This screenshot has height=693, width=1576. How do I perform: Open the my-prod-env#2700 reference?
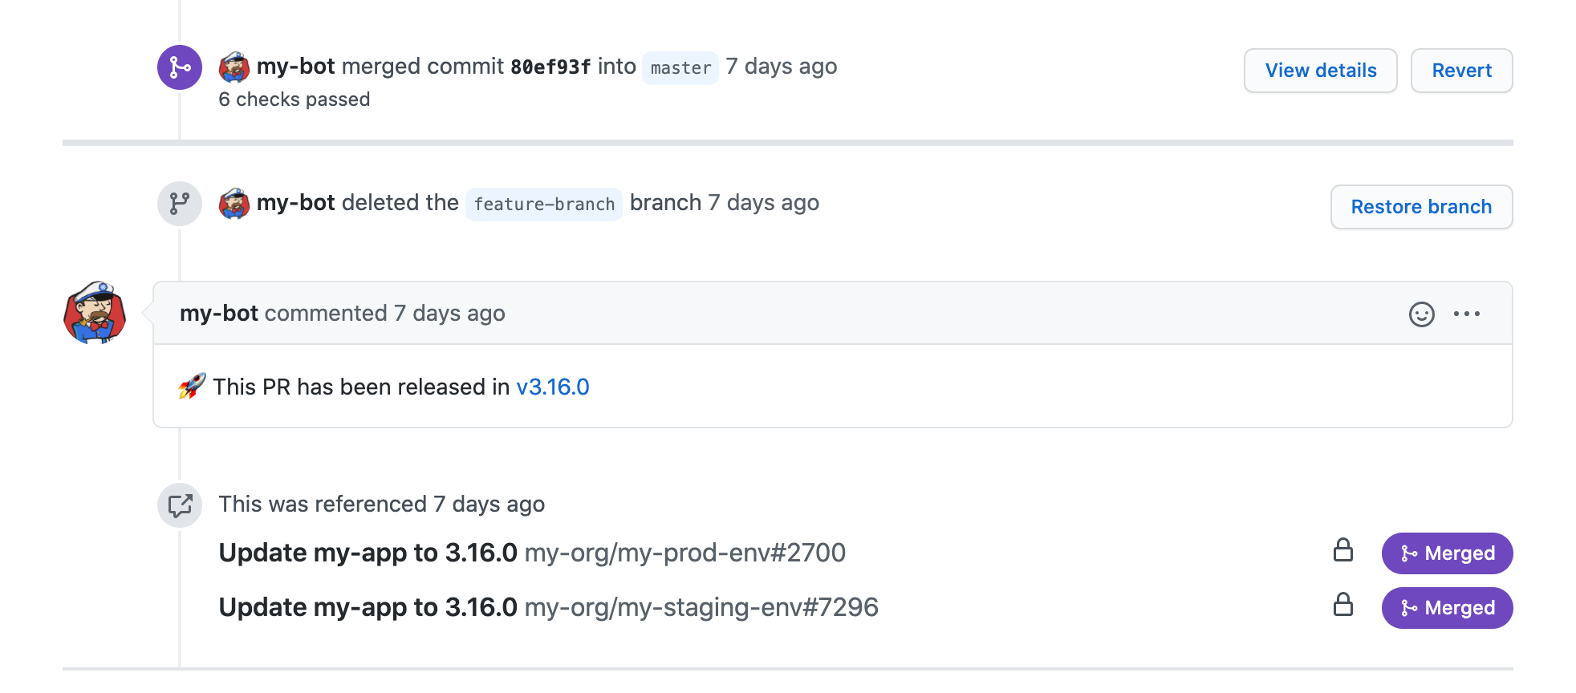pyautogui.click(x=531, y=553)
